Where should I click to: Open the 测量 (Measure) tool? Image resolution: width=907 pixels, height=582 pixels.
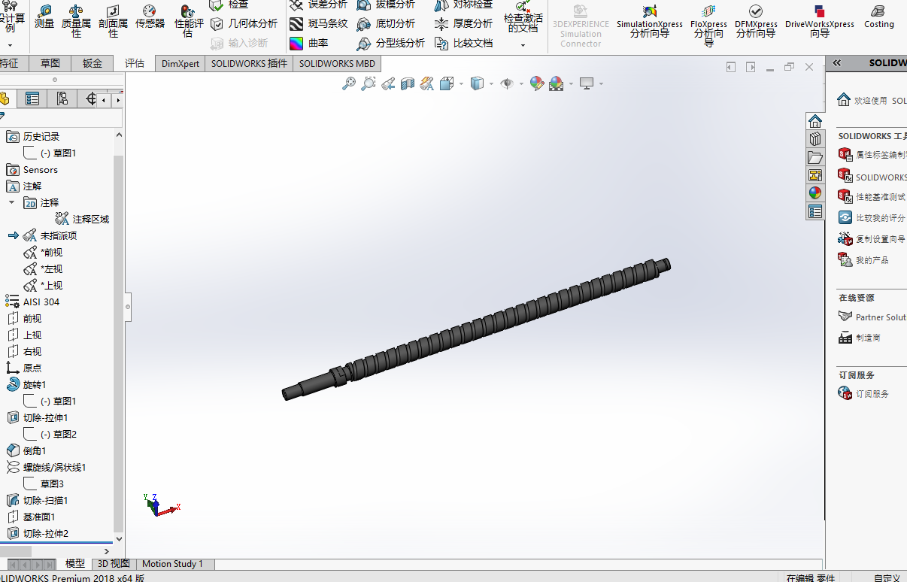coord(44,17)
